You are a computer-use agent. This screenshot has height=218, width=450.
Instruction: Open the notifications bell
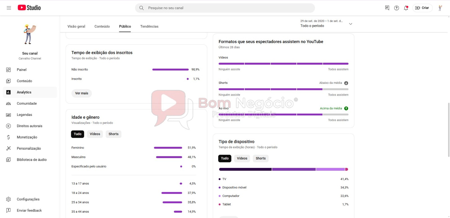(x=406, y=8)
